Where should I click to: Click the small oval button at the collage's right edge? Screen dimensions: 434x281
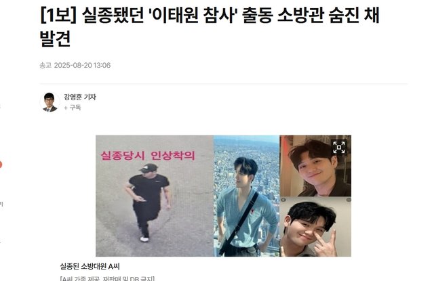tap(349, 200)
